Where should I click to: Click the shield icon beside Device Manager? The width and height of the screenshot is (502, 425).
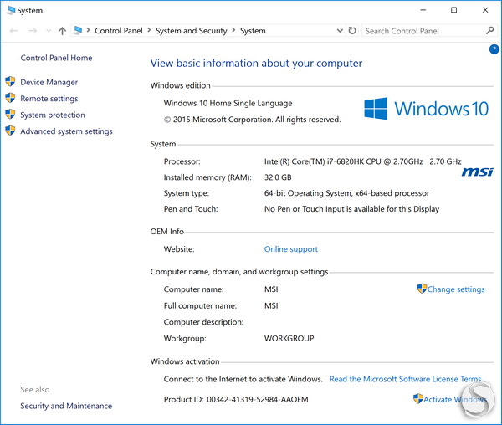(10, 82)
